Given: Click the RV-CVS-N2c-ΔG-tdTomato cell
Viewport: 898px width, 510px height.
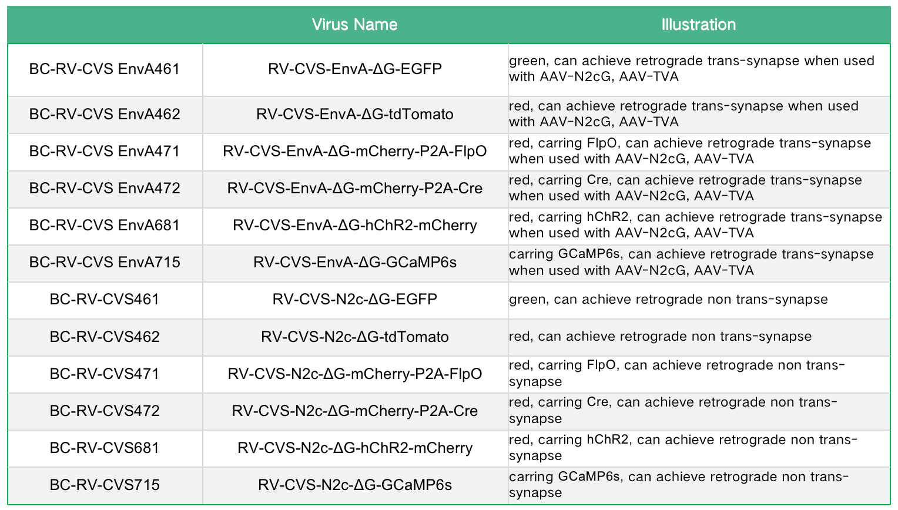Looking at the screenshot, I should (x=354, y=337).
